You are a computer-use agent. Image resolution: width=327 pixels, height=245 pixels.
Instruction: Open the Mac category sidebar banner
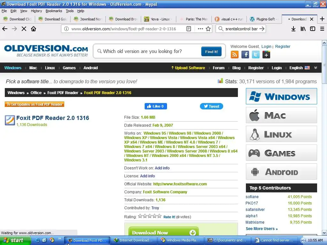tap(281, 115)
